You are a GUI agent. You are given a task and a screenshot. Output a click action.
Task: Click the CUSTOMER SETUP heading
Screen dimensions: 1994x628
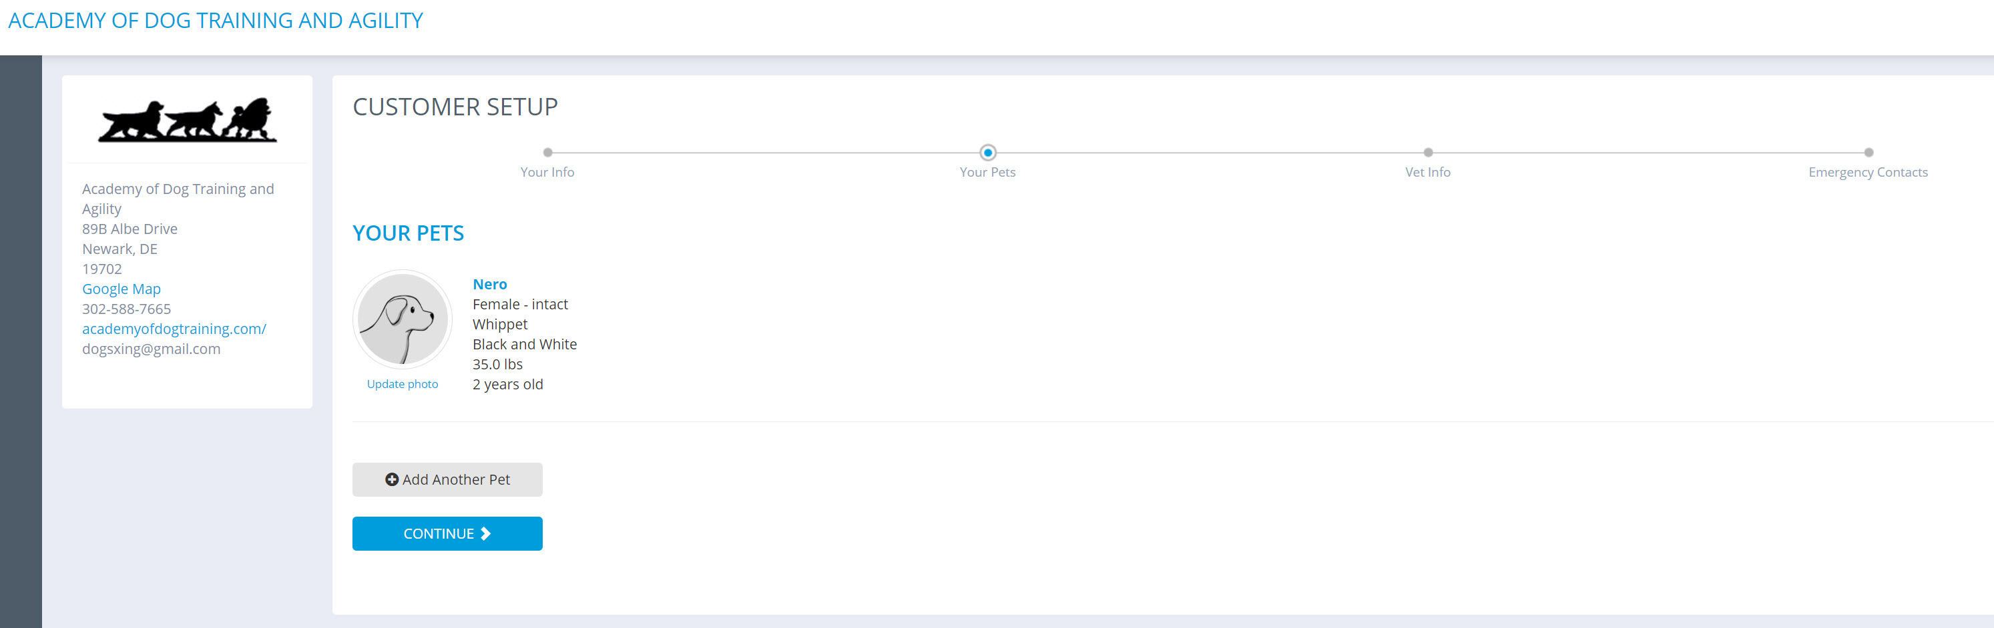(455, 107)
